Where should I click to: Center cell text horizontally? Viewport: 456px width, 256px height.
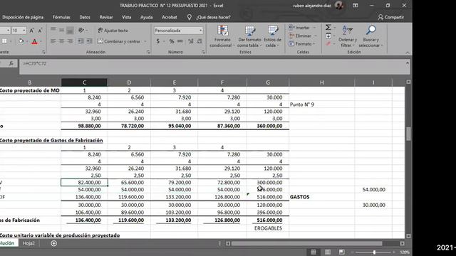pos(61,41)
